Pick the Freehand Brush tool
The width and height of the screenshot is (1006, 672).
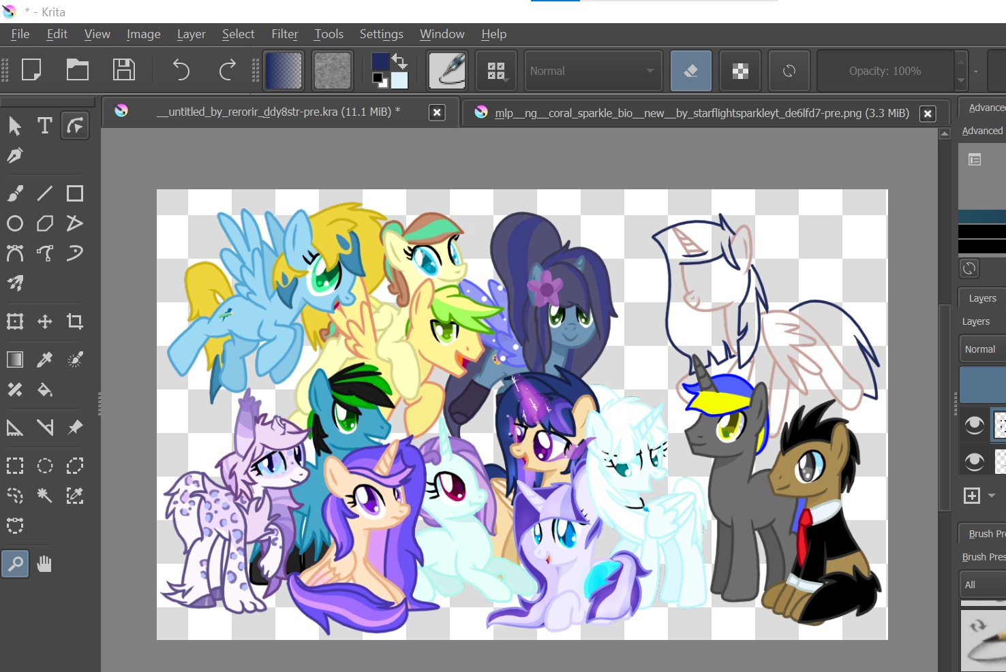[15, 194]
